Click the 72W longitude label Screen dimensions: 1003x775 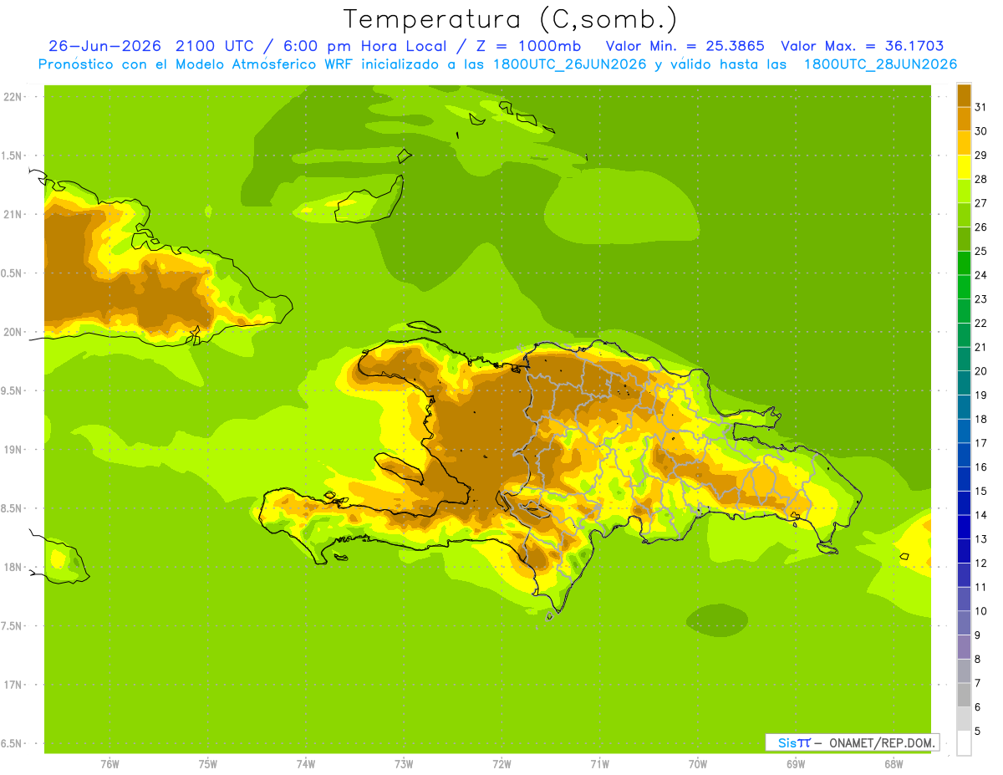coord(501,764)
